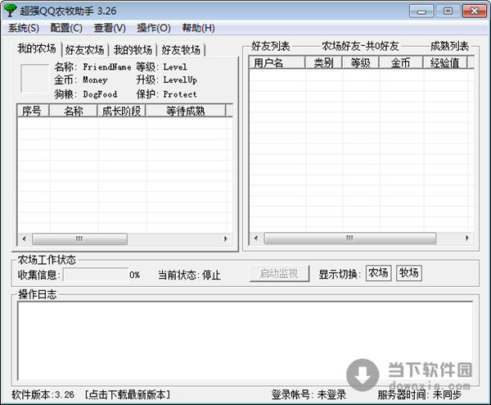The height and width of the screenshot is (405, 491).
Task: Sort by 序号 column header
Action: click(x=33, y=111)
